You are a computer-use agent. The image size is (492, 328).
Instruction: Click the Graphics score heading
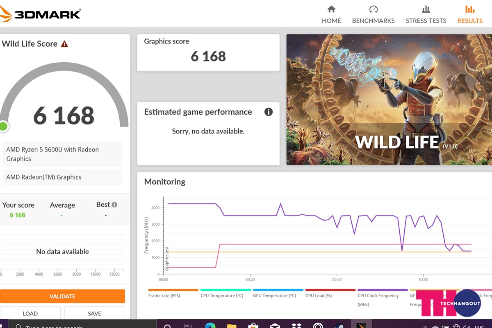(166, 41)
